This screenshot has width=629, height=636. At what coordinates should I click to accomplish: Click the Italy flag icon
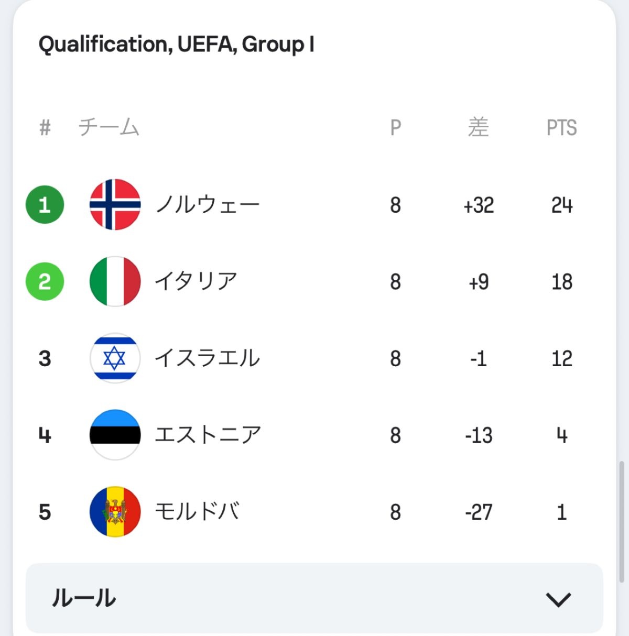[115, 281]
